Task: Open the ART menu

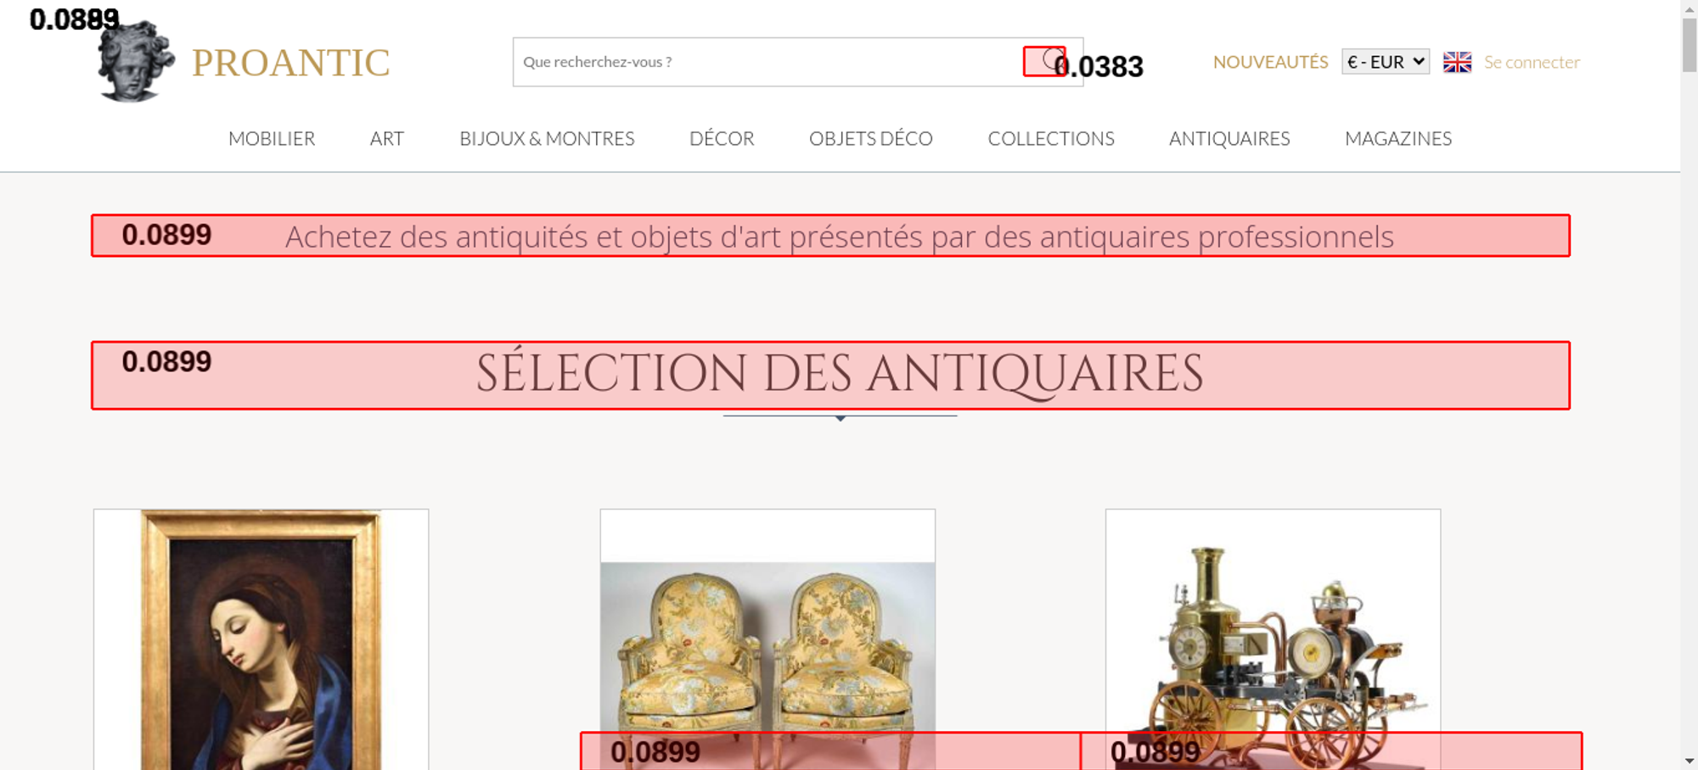Action: click(387, 138)
